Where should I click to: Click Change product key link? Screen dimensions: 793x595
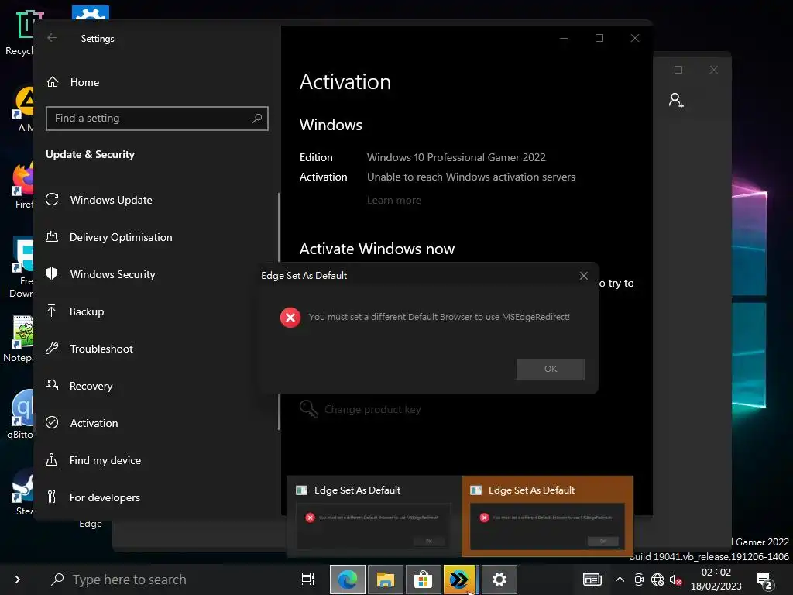coord(372,409)
